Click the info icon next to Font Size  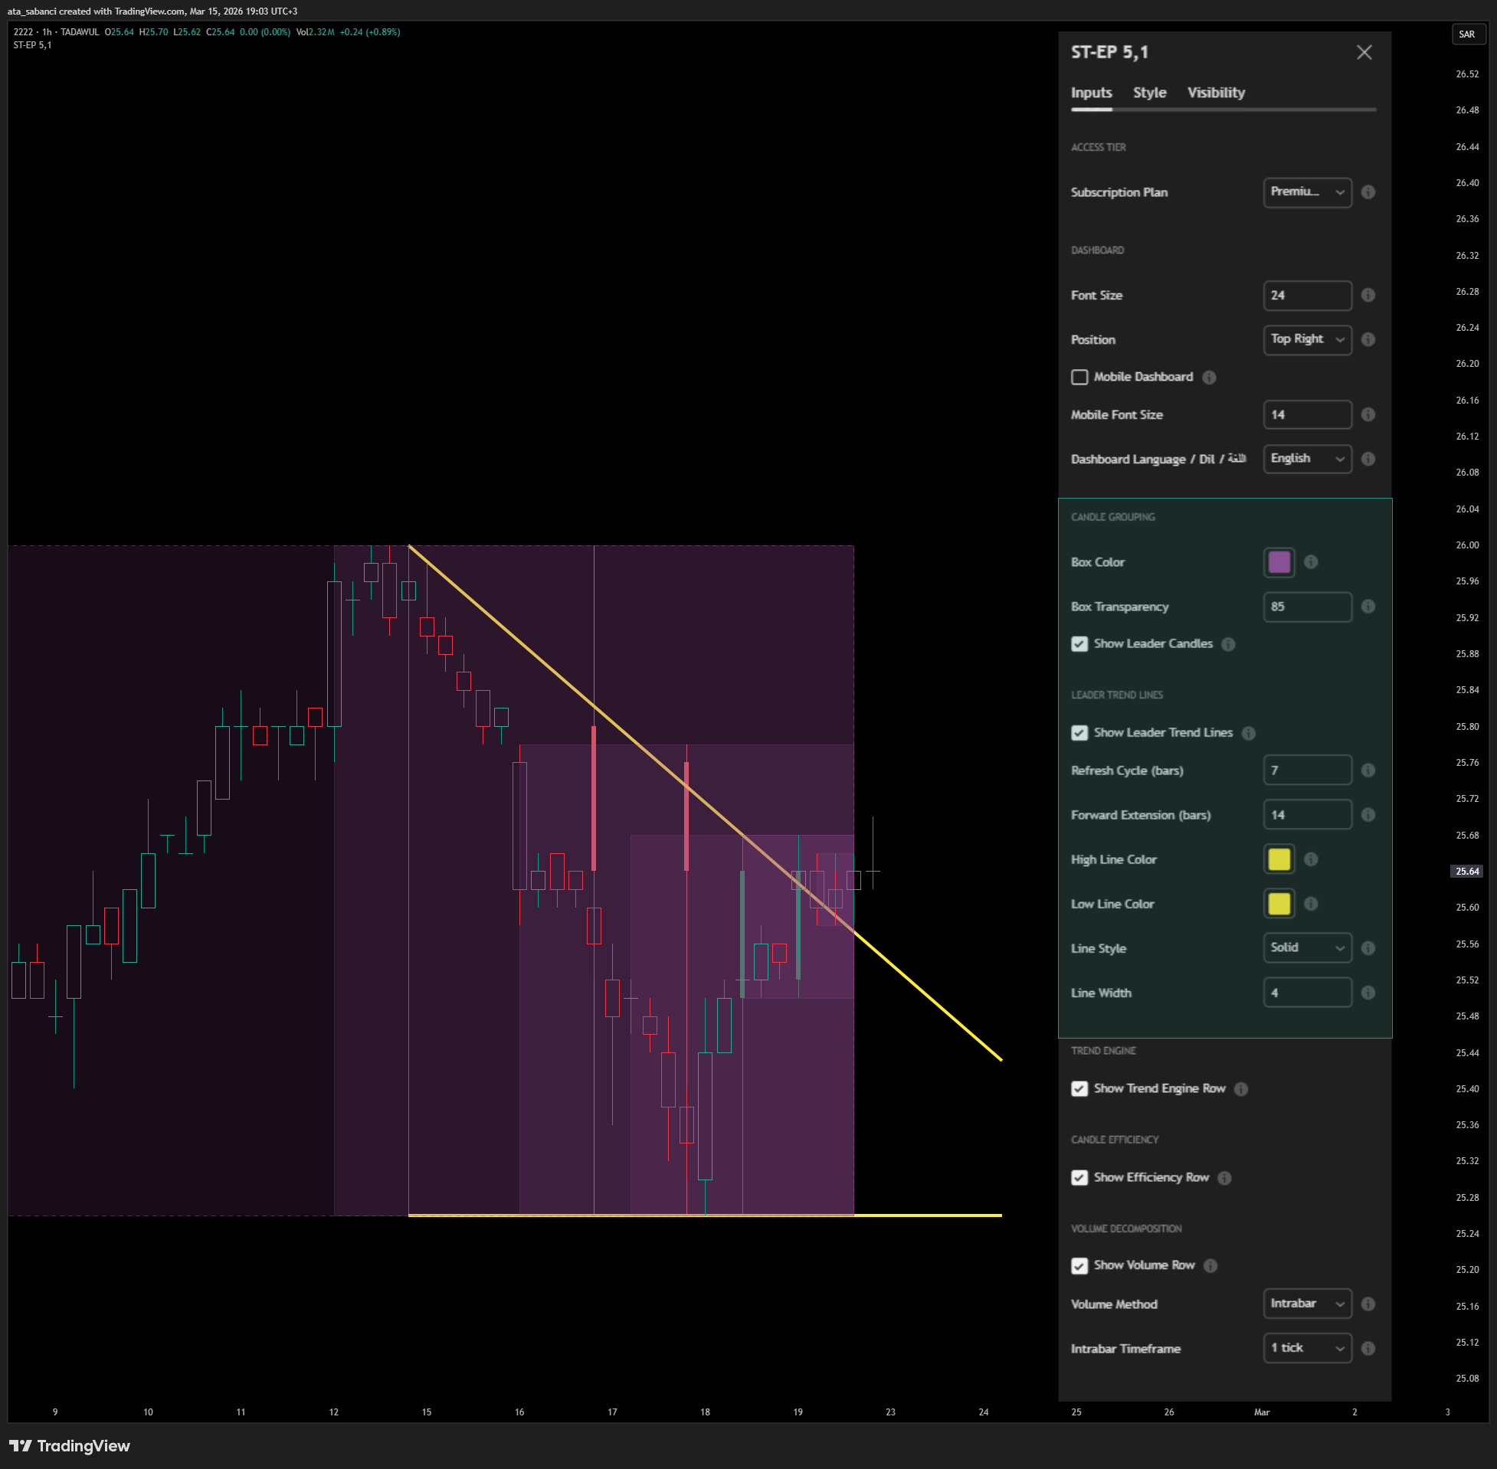coord(1368,295)
